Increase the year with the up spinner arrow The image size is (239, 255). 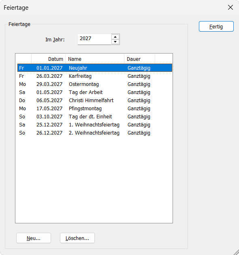click(115, 37)
